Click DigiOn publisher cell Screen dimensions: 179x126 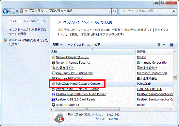(141, 57)
